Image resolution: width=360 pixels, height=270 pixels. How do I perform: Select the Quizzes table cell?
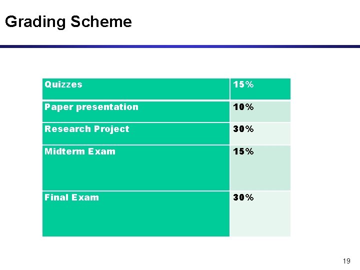[x=136, y=89]
